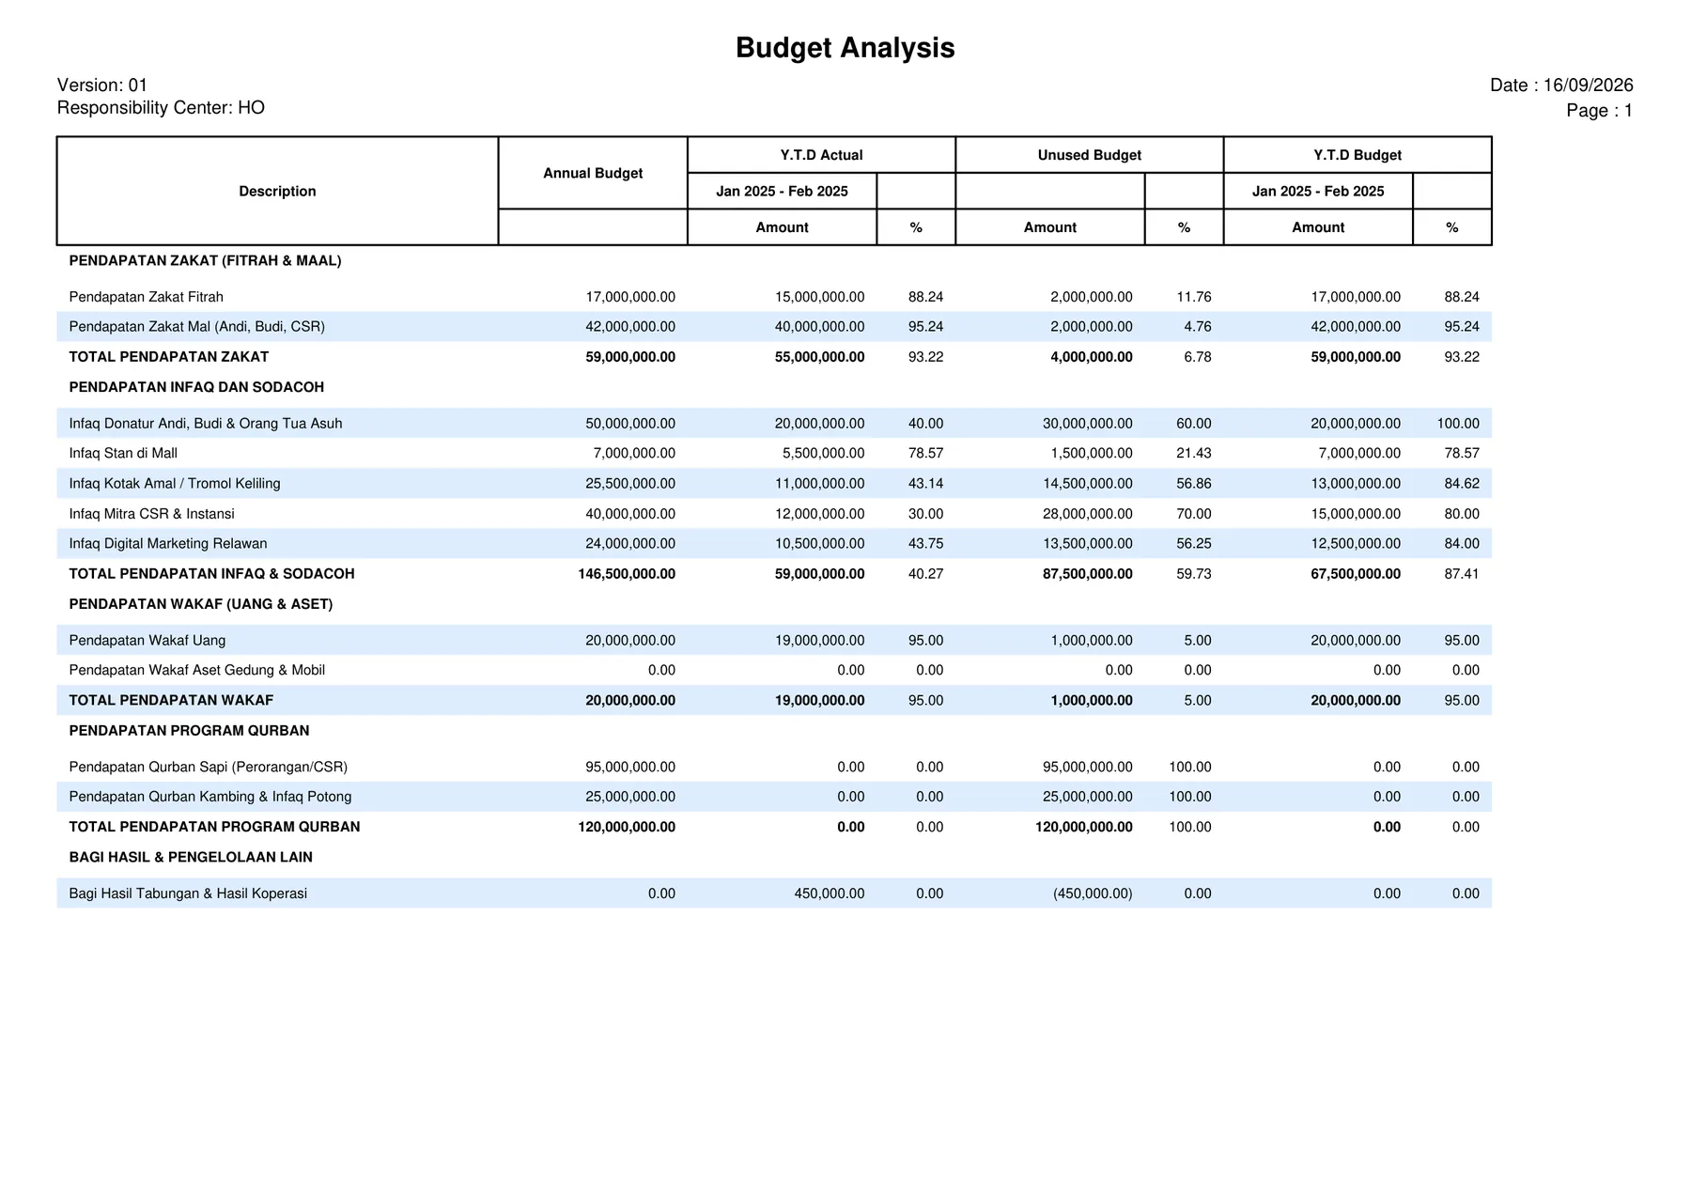Select PENDAPATAN ZAKAT (FITRAH & MAAL) heading
The image size is (1691, 1196).
click(205, 260)
